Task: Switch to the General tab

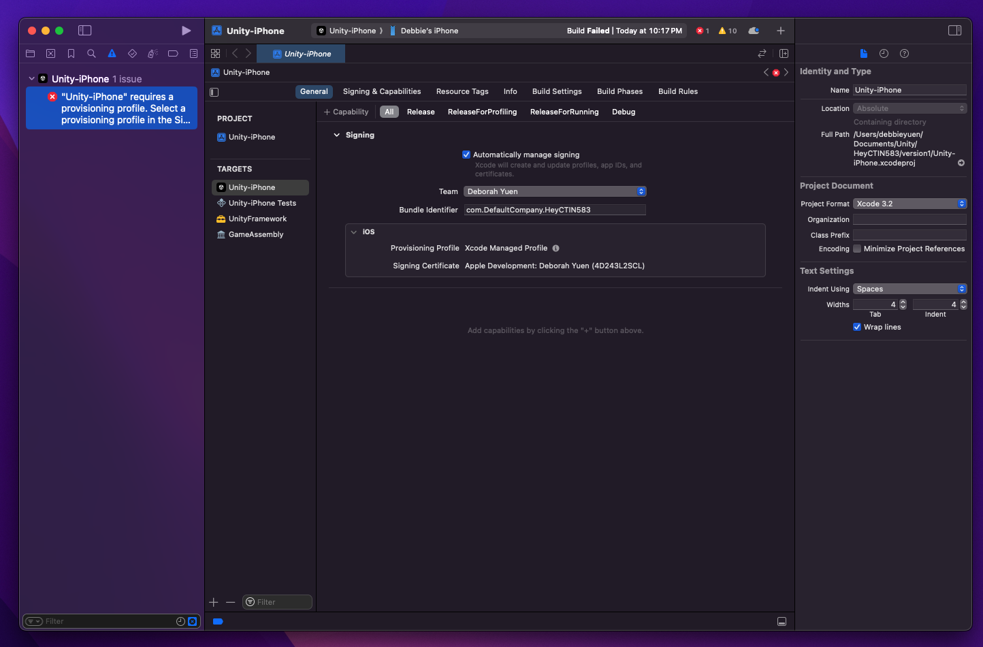Action: coord(314,91)
